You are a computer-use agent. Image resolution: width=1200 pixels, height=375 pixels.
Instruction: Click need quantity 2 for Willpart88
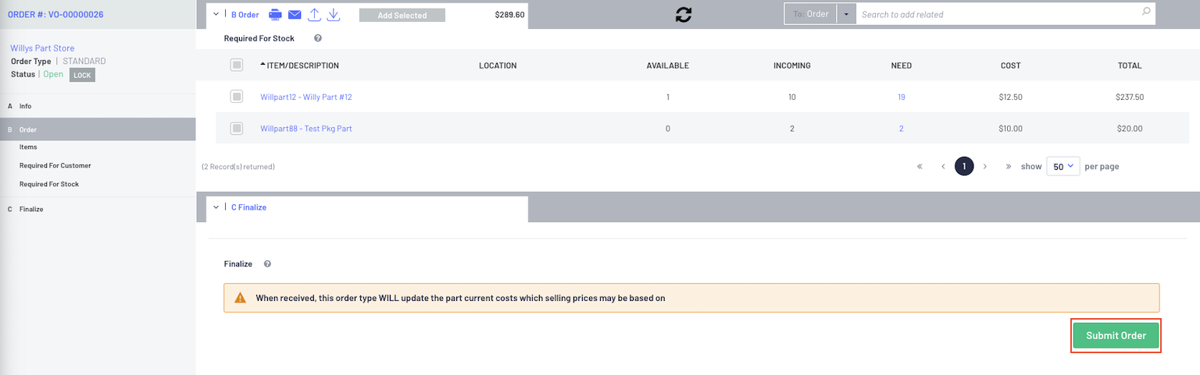[901, 129]
